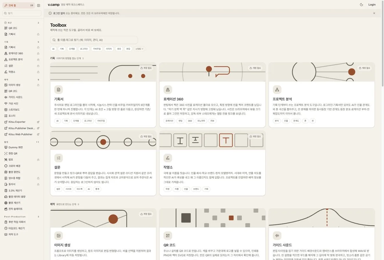Launch 현장 QR from the sidebar
This screenshot has height=260, width=384.
22,154
